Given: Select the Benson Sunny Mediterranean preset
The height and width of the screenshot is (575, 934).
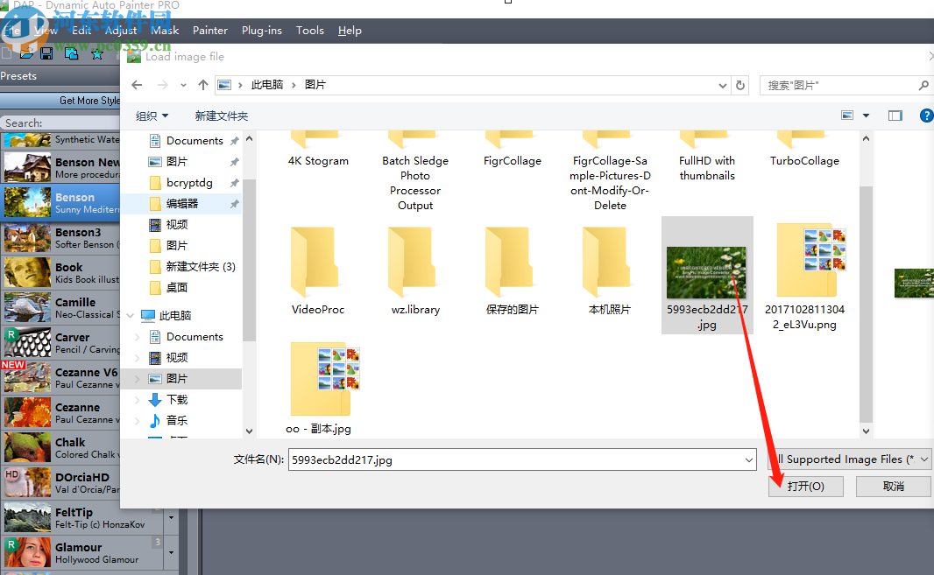Looking at the screenshot, I should (x=61, y=203).
